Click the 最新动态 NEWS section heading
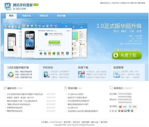Viewport: 149px width, 127px height. coord(15,88)
